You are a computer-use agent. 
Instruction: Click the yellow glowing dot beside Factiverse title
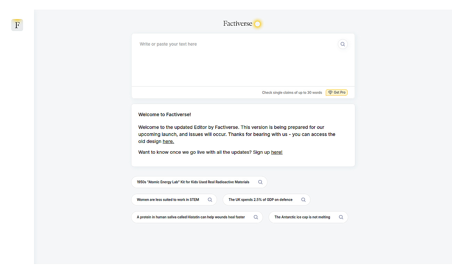point(257,24)
